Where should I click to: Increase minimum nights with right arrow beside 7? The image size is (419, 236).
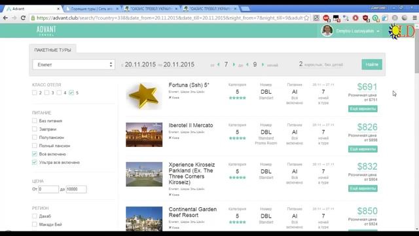pyautogui.click(x=234, y=64)
